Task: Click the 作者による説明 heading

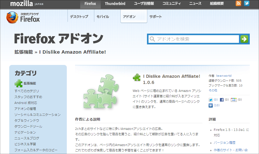Action: point(88,119)
